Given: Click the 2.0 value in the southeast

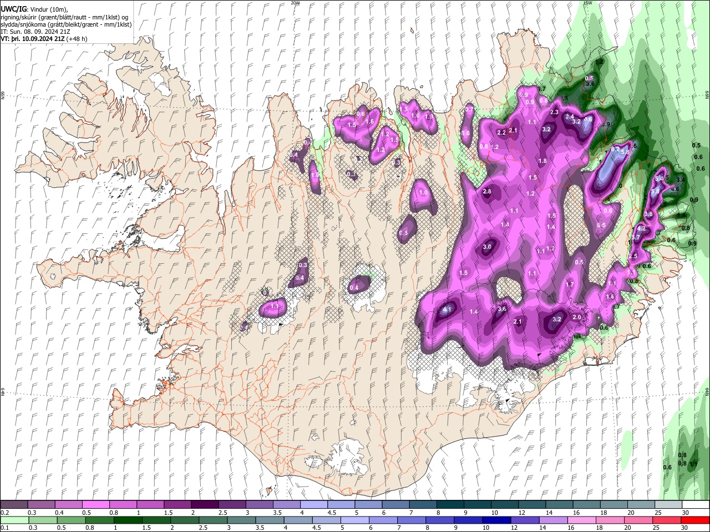Looking at the screenshot, I should (x=576, y=317).
